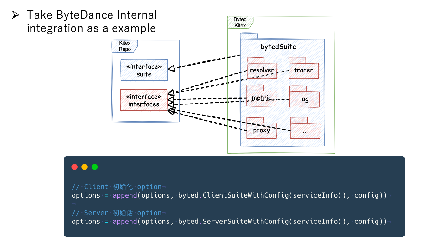This screenshot has width=425, height=245.
Task: Click the resolver package box
Action: point(262,71)
